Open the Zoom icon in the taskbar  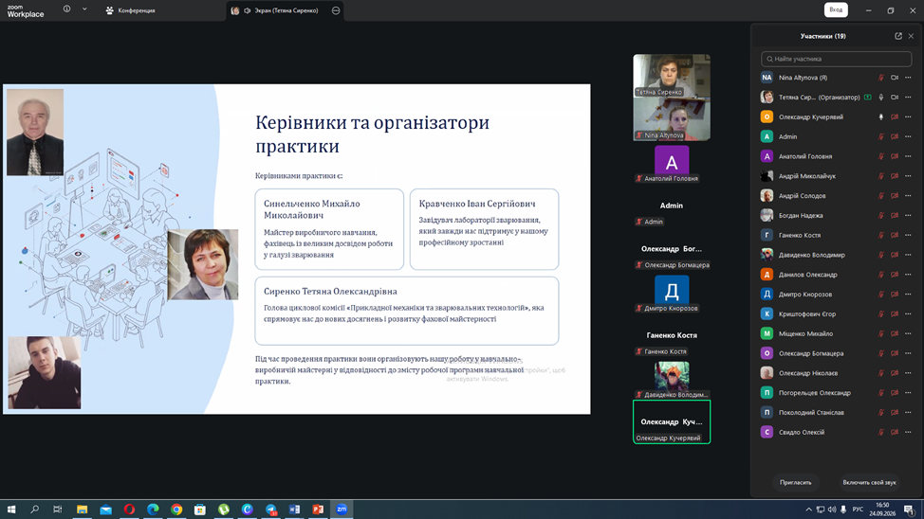point(342,509)
